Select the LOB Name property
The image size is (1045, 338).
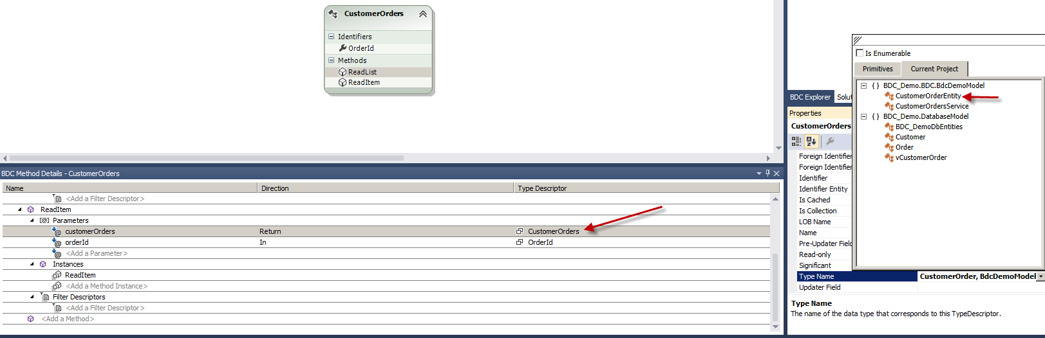tap(814, 222)
